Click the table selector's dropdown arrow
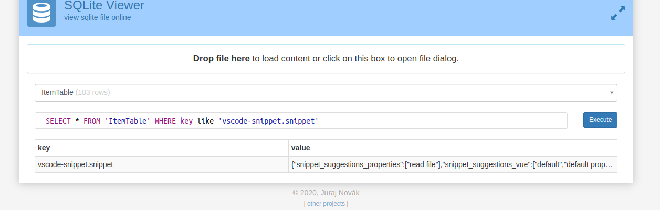The width and height of the screenshot is (660, 210). pos(611,93)
